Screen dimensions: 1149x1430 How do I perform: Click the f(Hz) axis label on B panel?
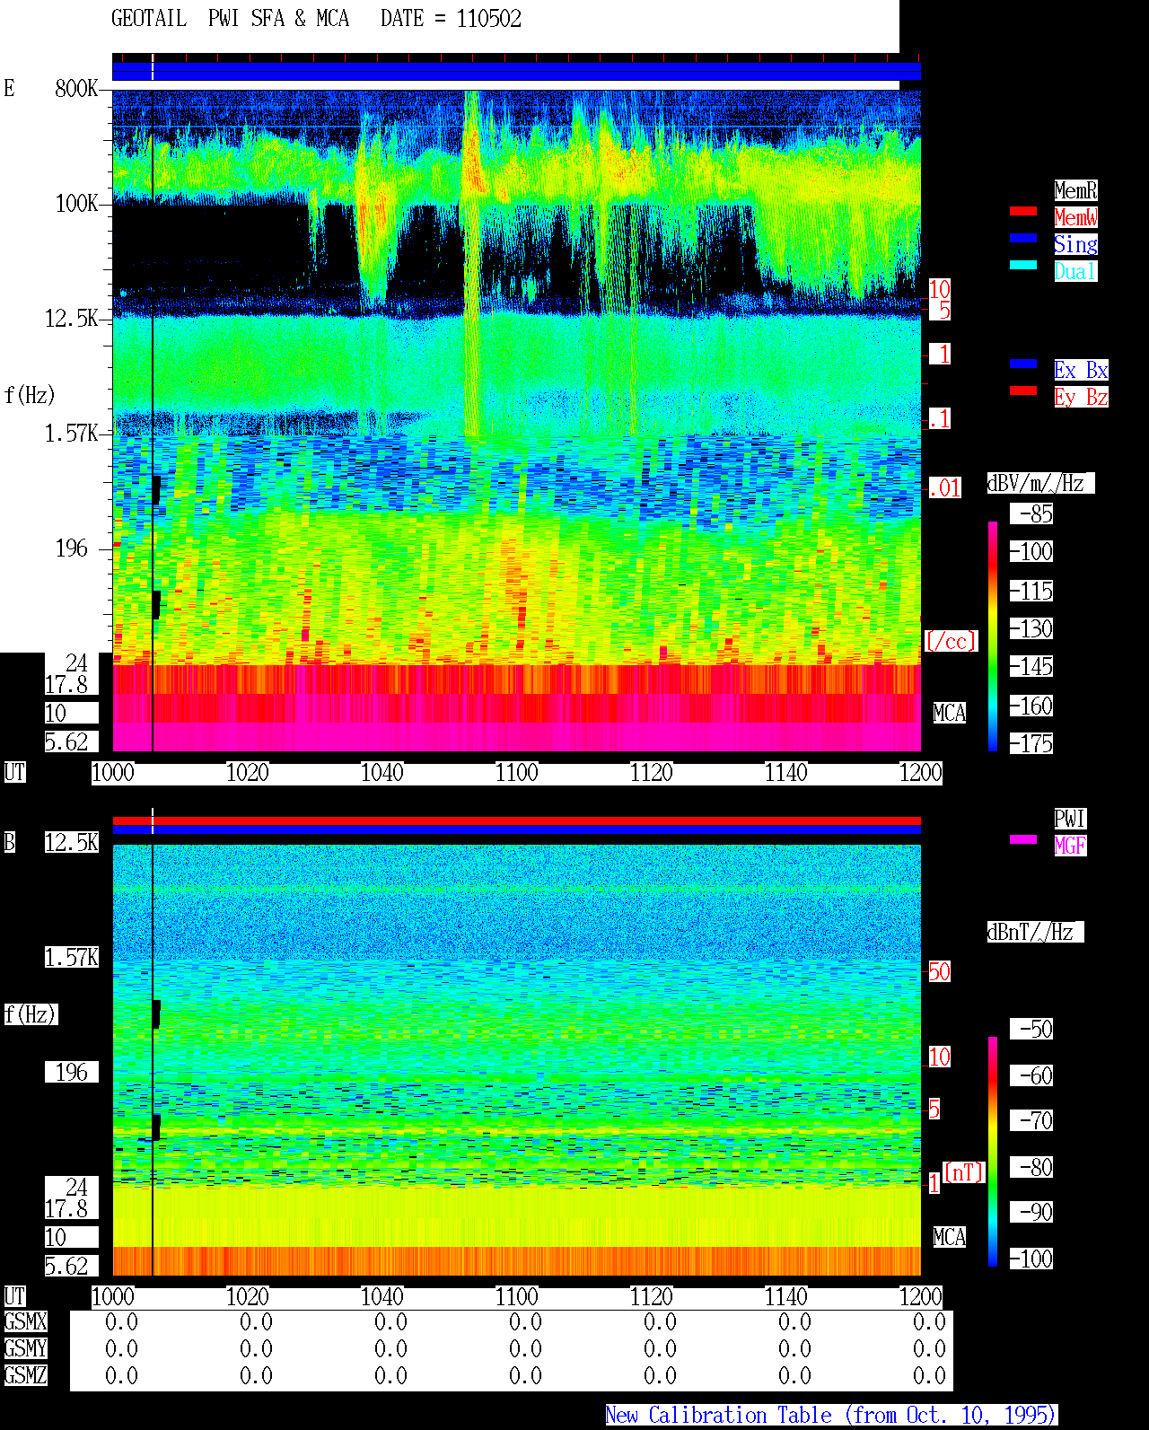click(x=31, y=1014)
